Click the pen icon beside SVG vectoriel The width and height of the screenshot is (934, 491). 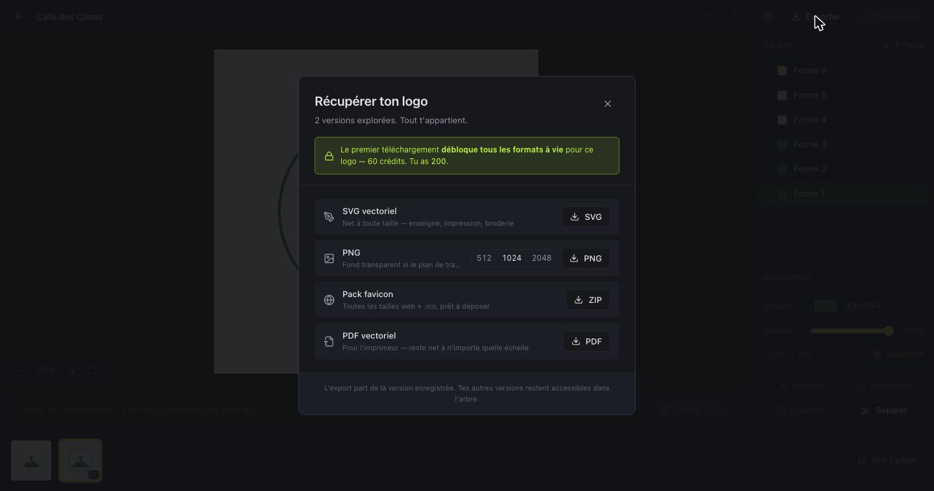pos(329,217)
